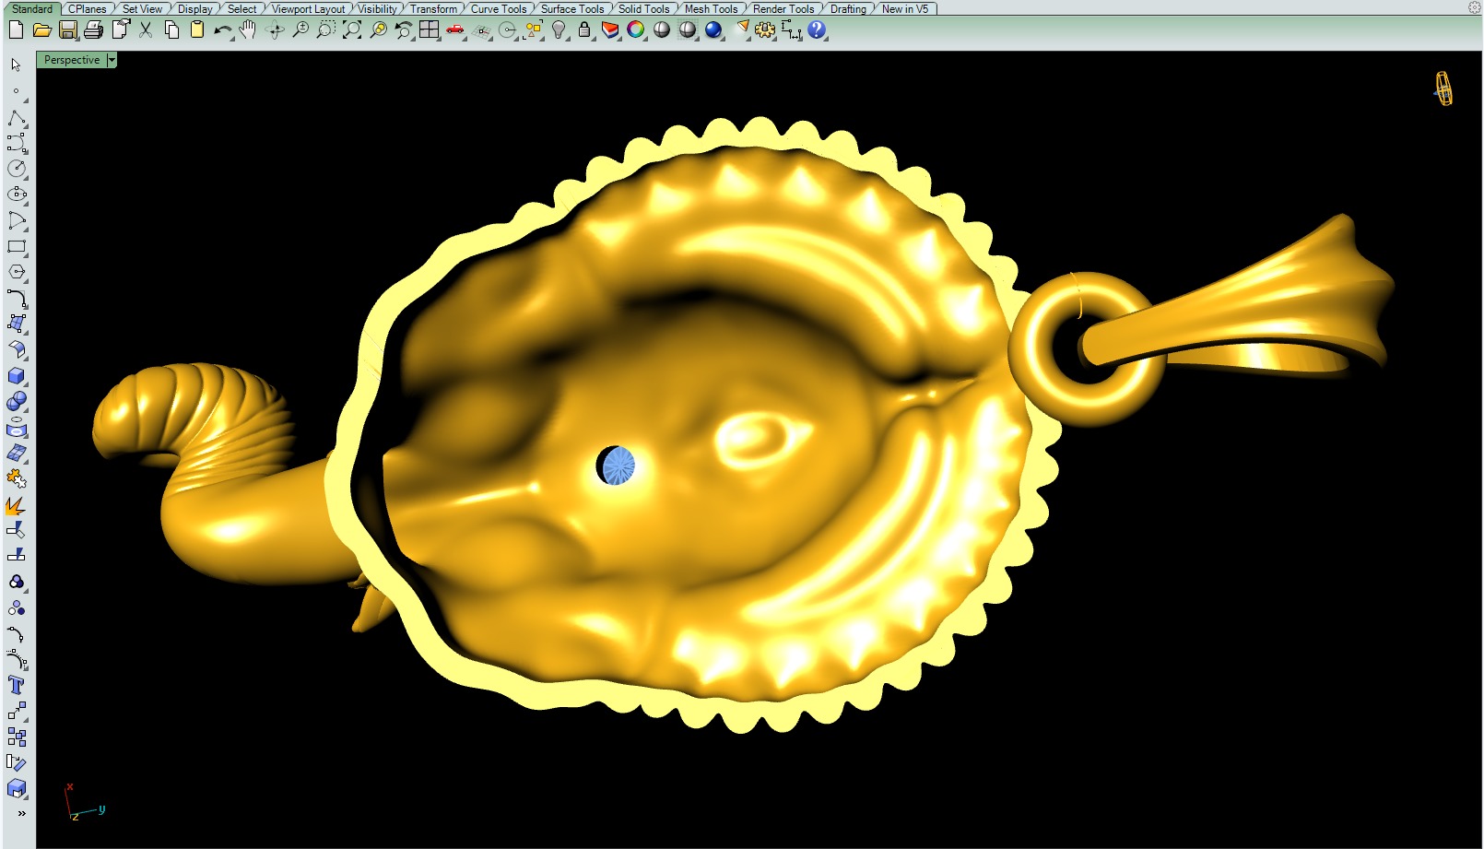
Task: Switch to the New in V5 tab
Action: 905,8
